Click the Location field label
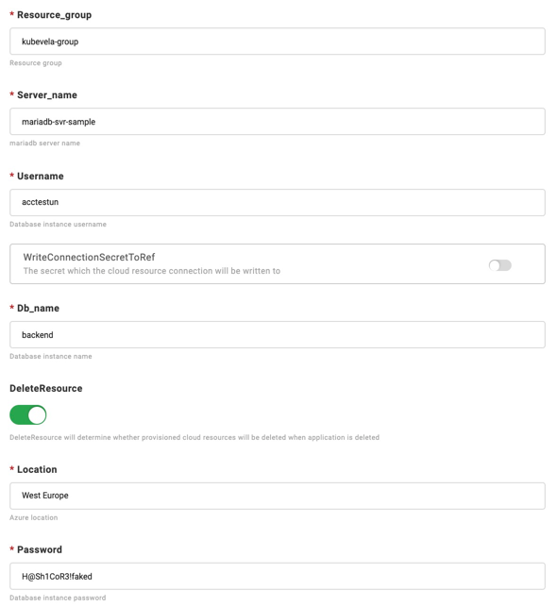Viewport: 558px width, 607px height. [x=37, y=469]
